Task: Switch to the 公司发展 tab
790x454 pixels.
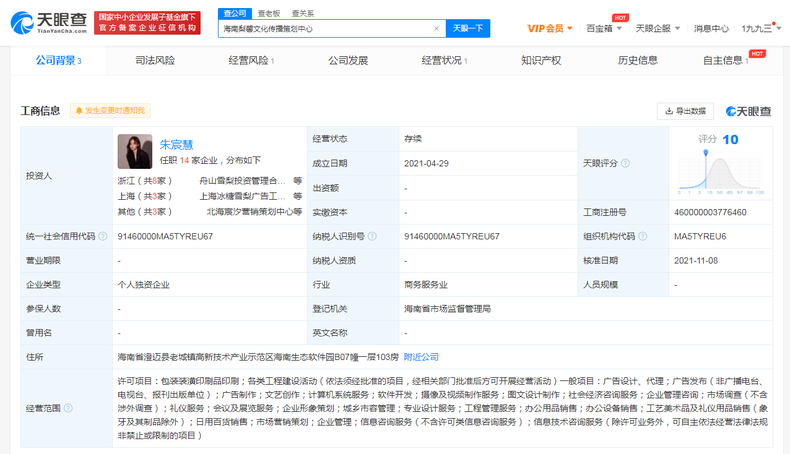Action: [348, 60]
